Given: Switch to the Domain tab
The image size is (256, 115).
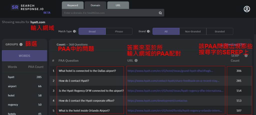Looking at the screenshot, I should (x=95, y=5).
